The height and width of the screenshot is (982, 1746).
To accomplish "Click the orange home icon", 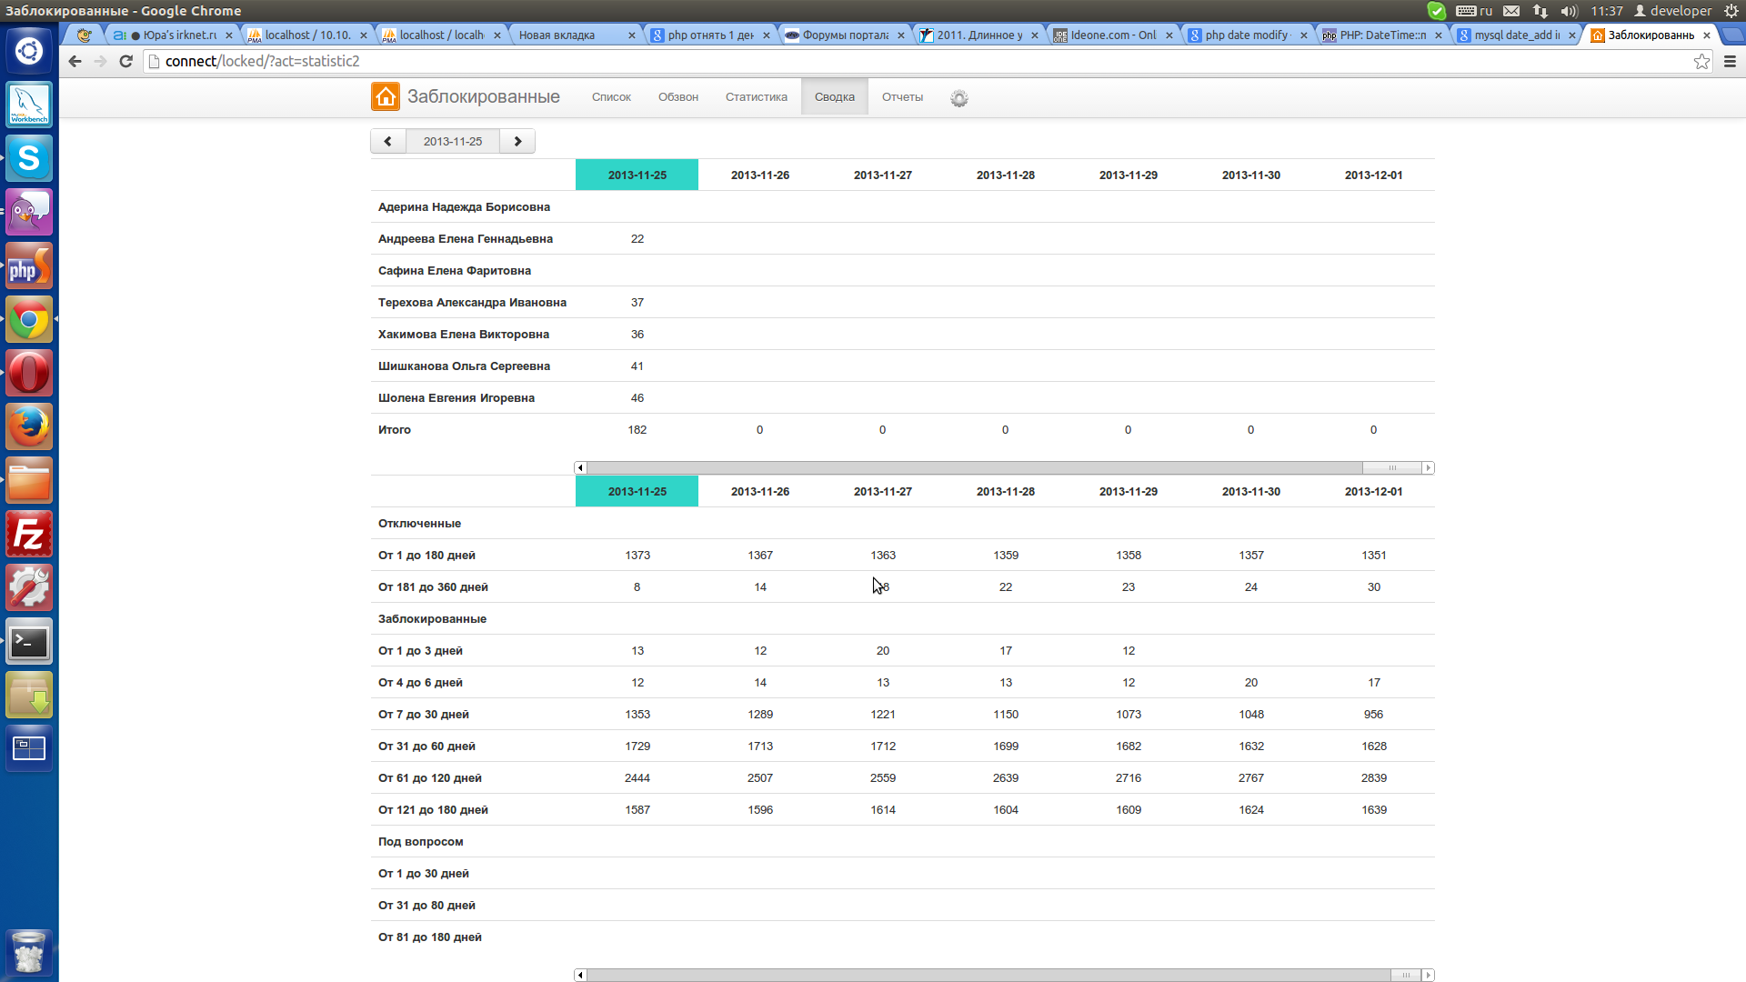I will coord(385,96).
